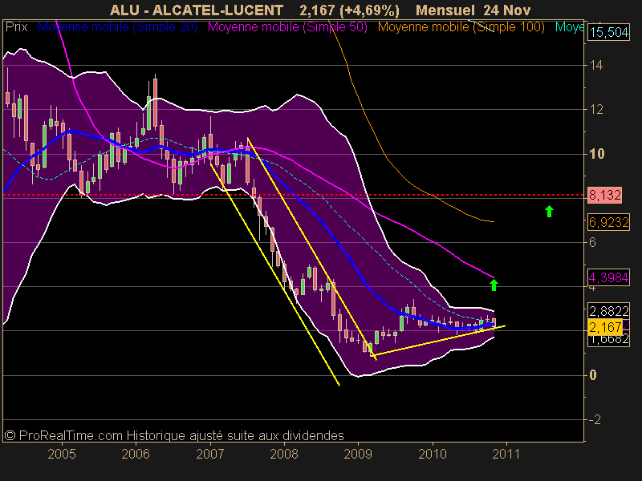
Task: Click the 2005 label on time axis
Action: 62,454
